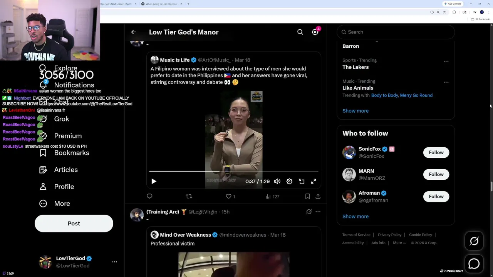Viewport: 493px width, 277px height.
Task: Open Grok in the sidebar
Action: pyautogui.click(x=54, y=119)
